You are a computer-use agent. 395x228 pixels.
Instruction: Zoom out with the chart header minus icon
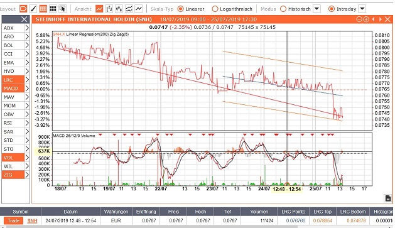(x=359, y=19)
